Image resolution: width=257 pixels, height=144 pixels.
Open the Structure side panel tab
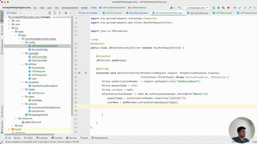pos(2,111)
